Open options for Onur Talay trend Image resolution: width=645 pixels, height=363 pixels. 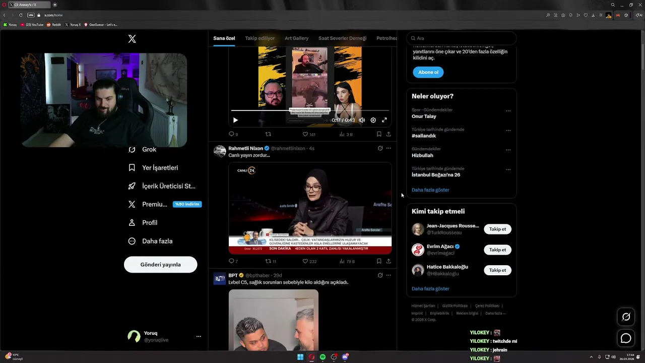point(508,111)
